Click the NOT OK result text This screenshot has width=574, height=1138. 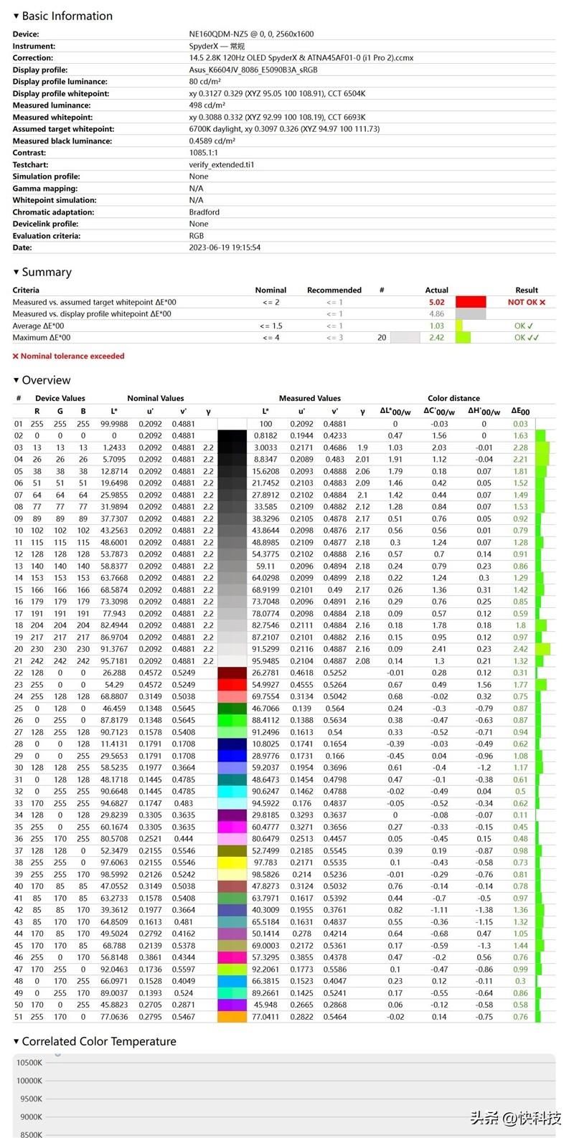[x=527, y=303]
